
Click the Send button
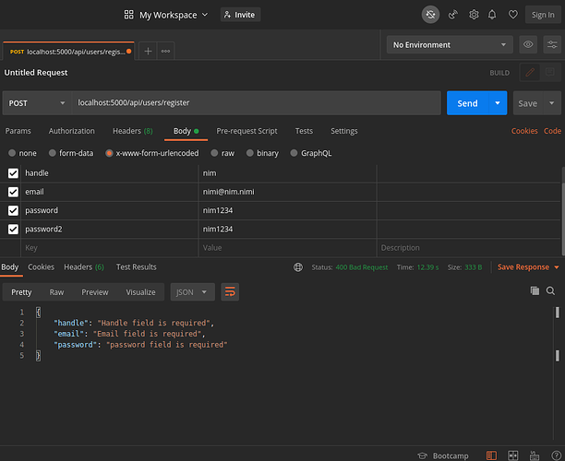tap(467, 103)
